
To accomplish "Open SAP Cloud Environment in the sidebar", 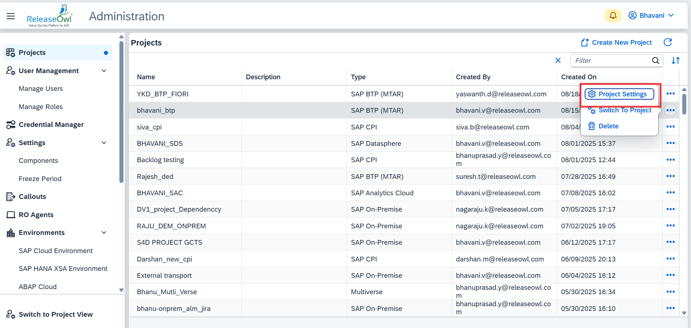I will point(56,251).
